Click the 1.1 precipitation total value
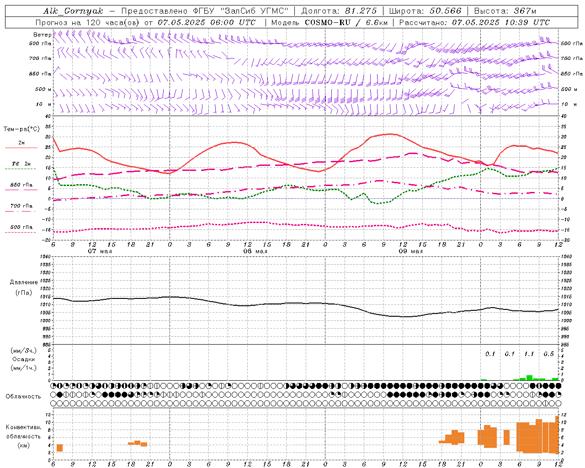The height and width of the screenshot is (468, 585). pyautogui.click(x=529, y=354)
